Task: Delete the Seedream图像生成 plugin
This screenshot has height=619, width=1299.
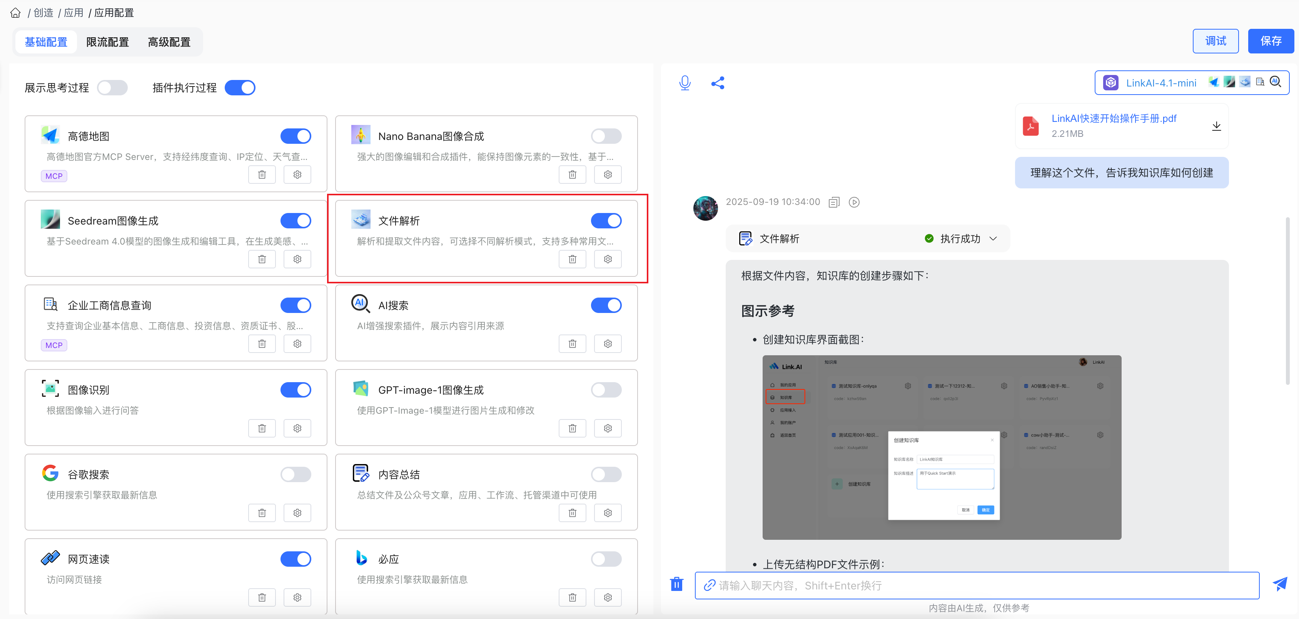Action: coord(262,259)
